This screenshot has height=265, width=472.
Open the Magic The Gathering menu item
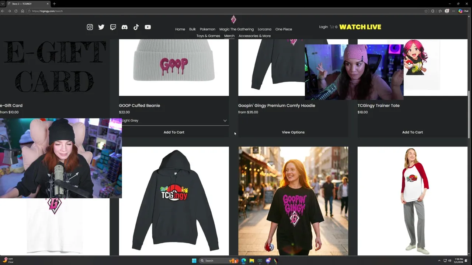tap(236, 29)
